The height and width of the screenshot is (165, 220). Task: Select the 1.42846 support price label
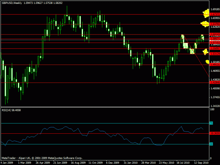[x=215, y=82]
